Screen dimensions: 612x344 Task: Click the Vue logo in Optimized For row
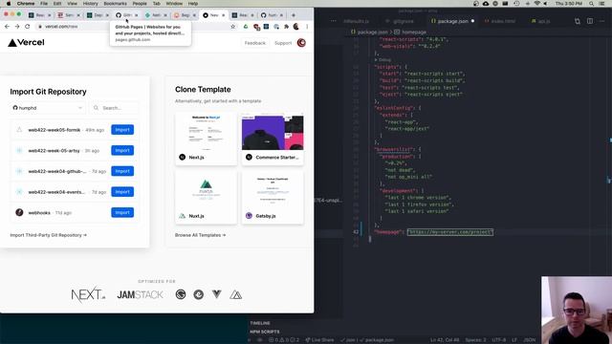coord(217,294)
